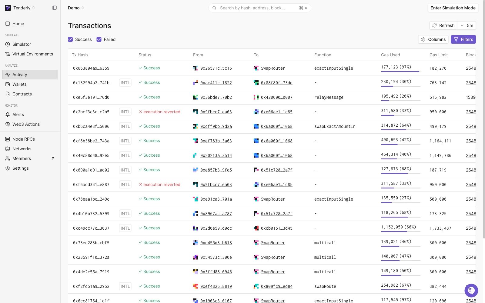485x303 pixels.
Task: Open the 5m refresh interval dropdown
Action: [x=467, y=25]
